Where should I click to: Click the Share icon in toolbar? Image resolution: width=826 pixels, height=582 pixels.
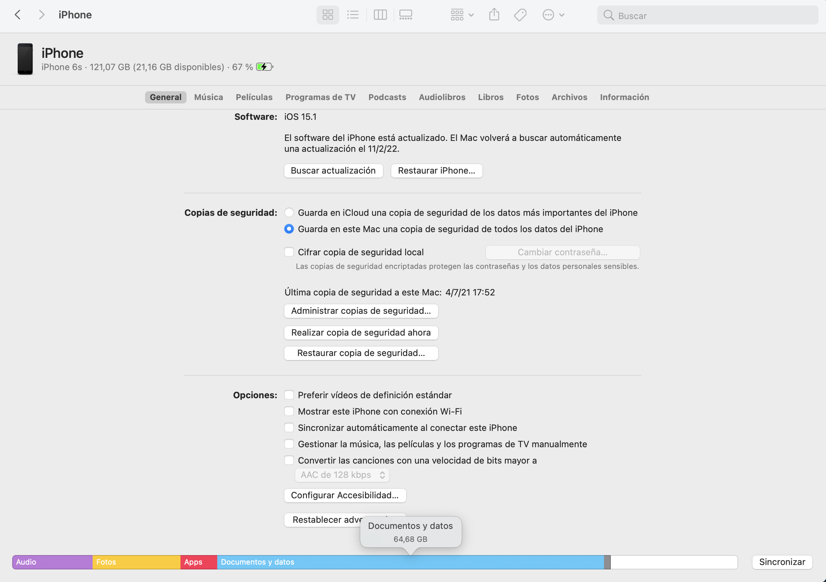coord(494,15)
